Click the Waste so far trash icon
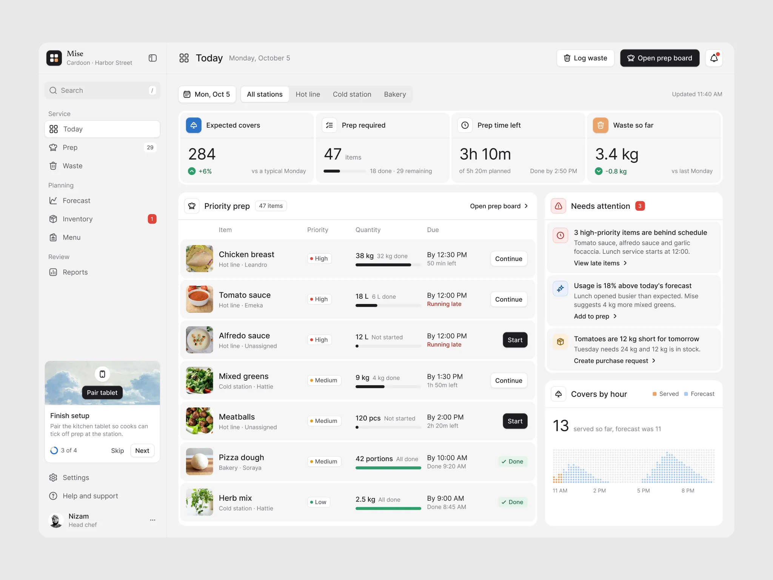 tap(601, 125)
